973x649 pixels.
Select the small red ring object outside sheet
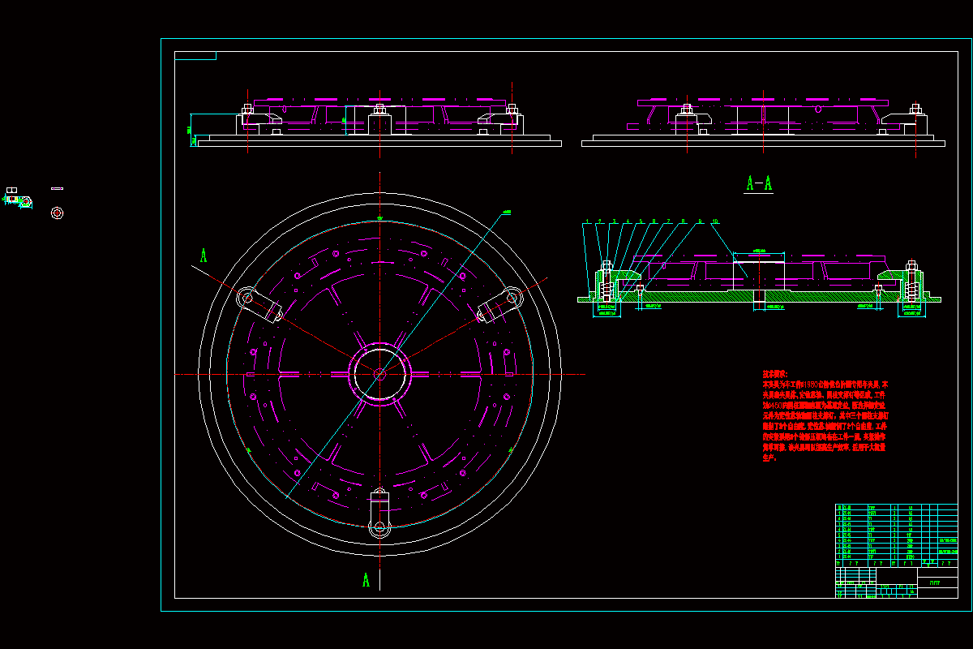click(x=57, y=213)
